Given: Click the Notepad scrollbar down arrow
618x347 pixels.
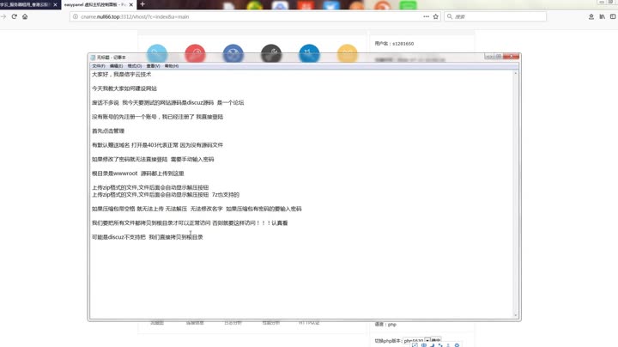Looking at the screenshot, I should click(516, 315).
